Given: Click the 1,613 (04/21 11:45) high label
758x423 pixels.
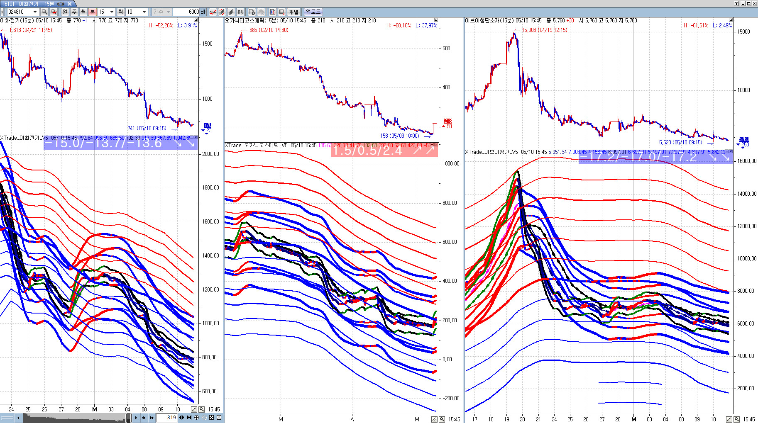Looking at the screenshot, I should (30, 30).
